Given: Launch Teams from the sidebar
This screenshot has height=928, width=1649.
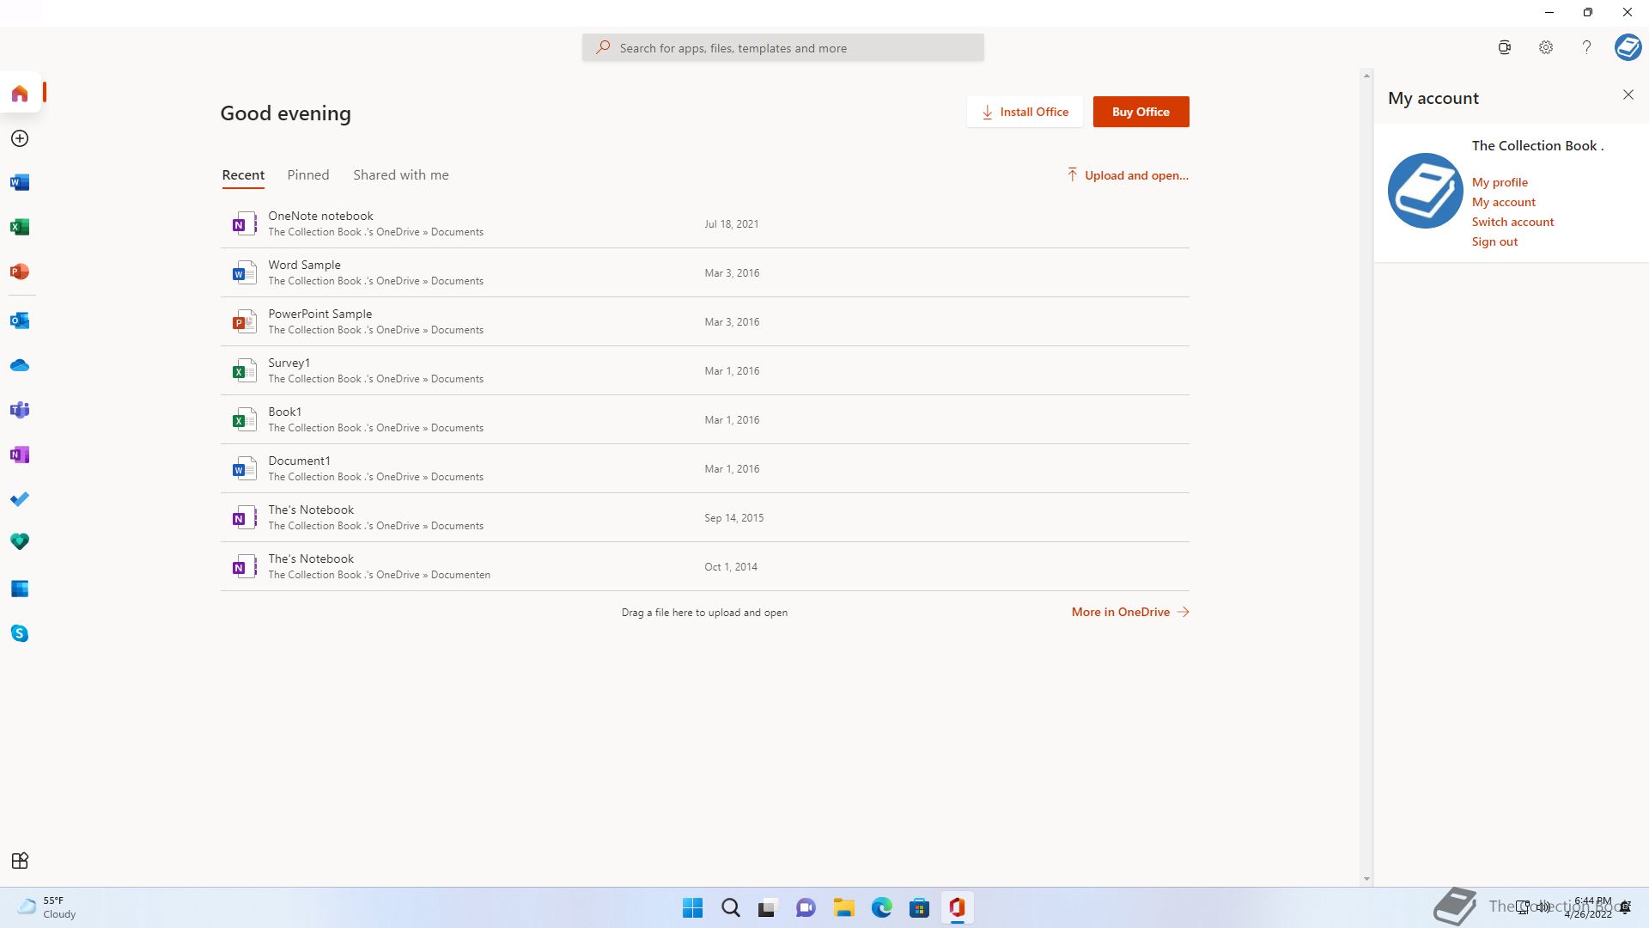Looking at the screenshot, I should pos(20,410).
